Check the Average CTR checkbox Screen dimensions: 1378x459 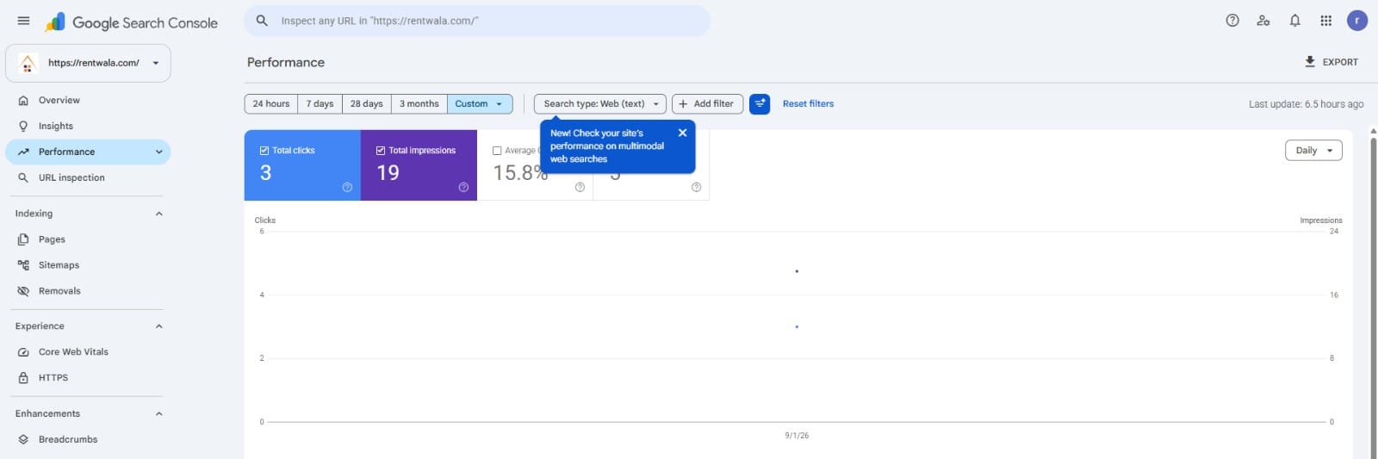(x=497, y=151)
